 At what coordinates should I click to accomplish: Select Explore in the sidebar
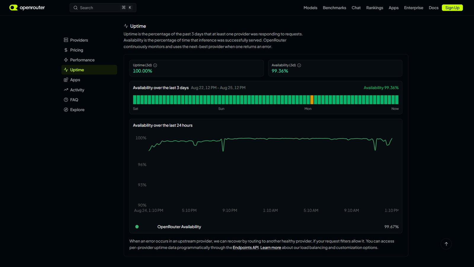(89, 110)
